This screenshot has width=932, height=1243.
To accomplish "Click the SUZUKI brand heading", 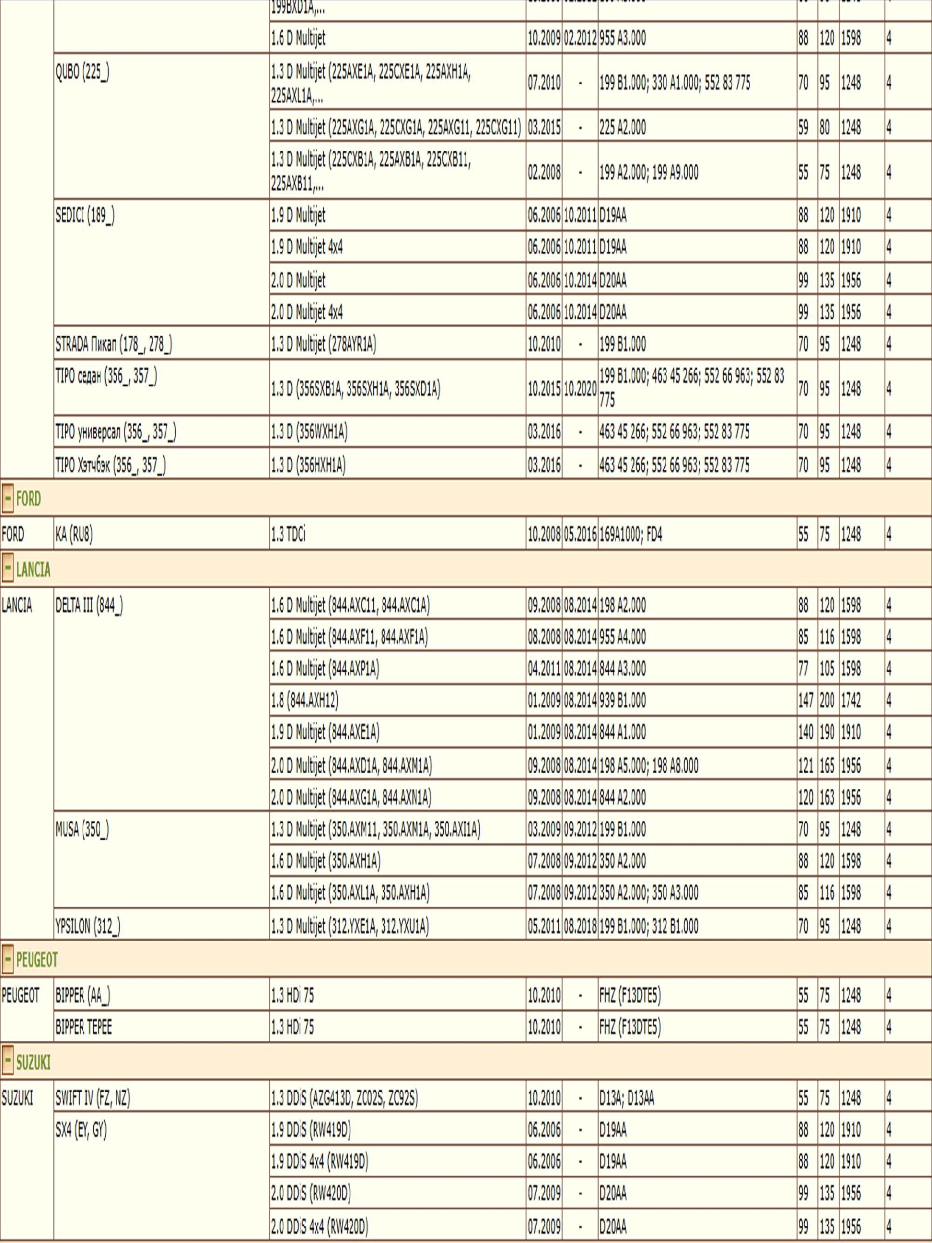I will pyautogui.click(x=33, y=1062).
